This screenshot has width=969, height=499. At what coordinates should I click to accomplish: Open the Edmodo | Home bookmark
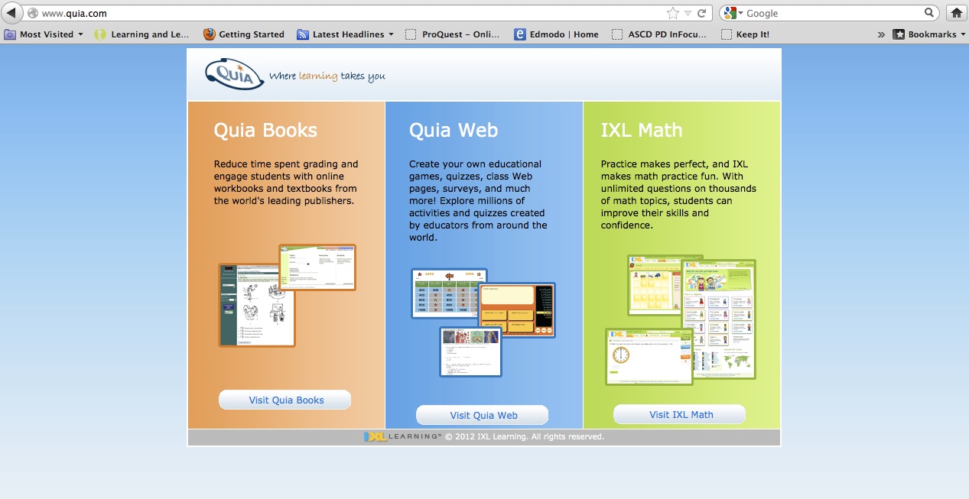point(556,34)
